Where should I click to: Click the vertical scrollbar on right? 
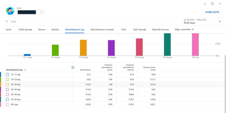point(225,84)
